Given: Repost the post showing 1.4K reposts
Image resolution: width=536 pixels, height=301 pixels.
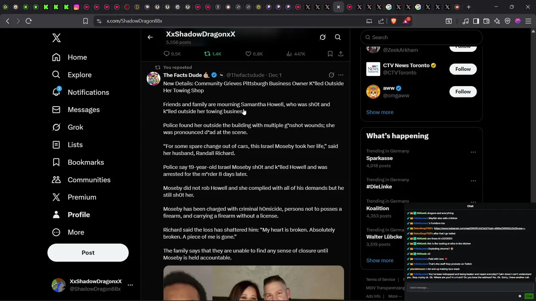Looking at the screenshot, I should [x=213, y=54].
